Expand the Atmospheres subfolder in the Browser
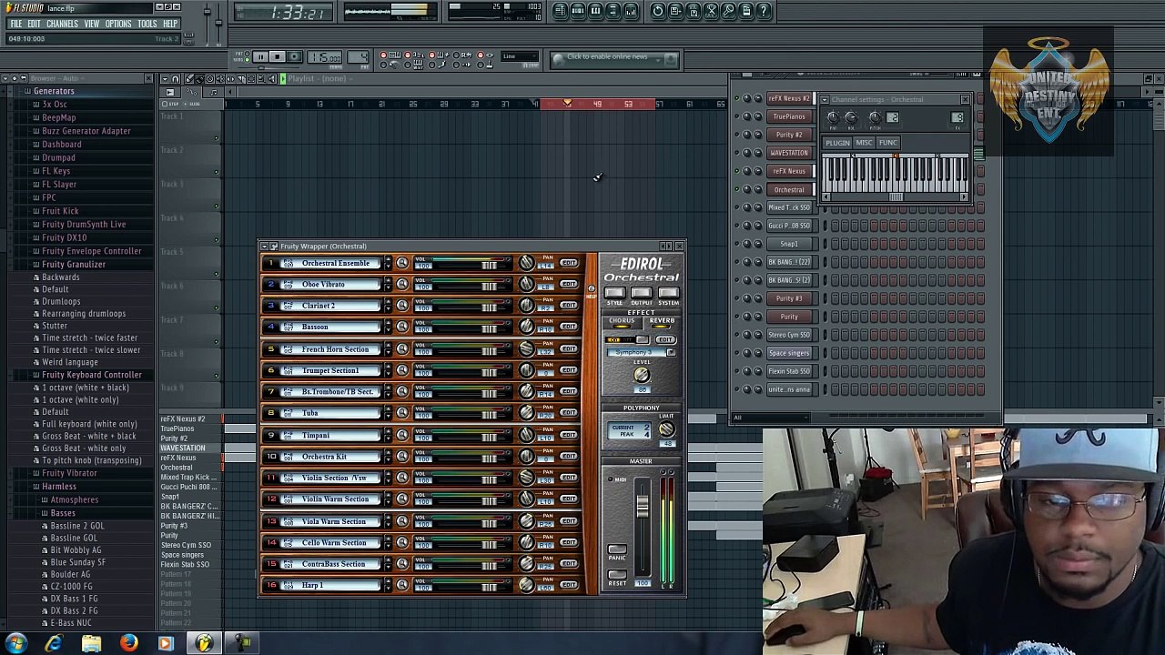The height and width of the screenshot is (655, 1165). 74,500
